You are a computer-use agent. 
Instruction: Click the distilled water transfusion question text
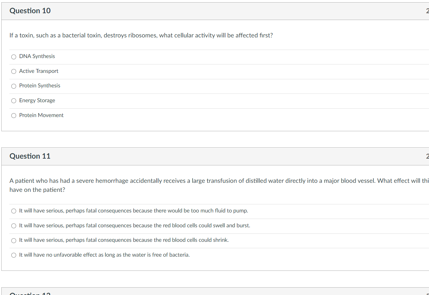click(219, 185)
